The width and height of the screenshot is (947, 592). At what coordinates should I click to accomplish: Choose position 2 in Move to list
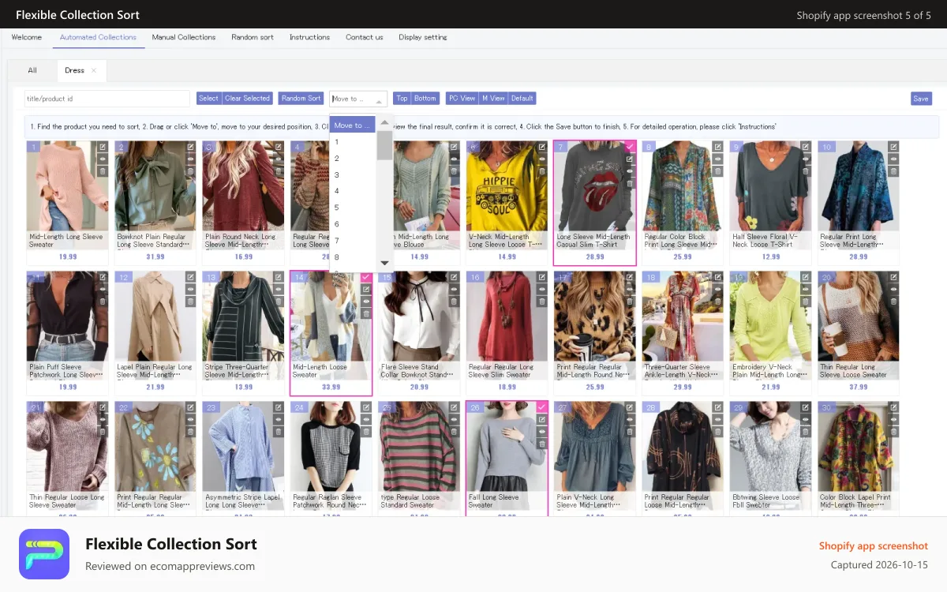[x=353, y=159]
